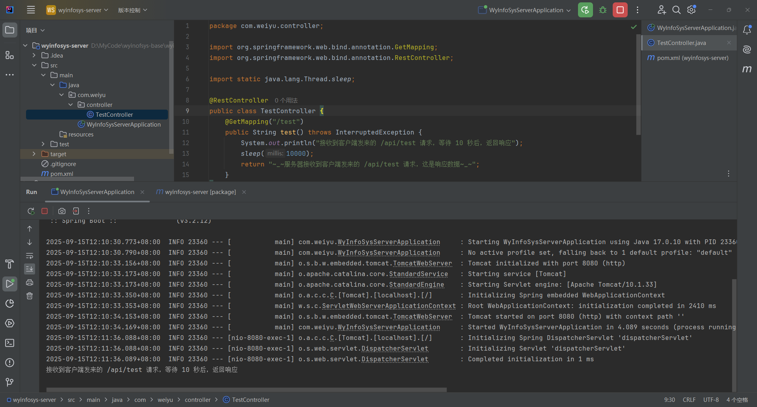Open the top toolbar more actions menu

coord(638,10)
